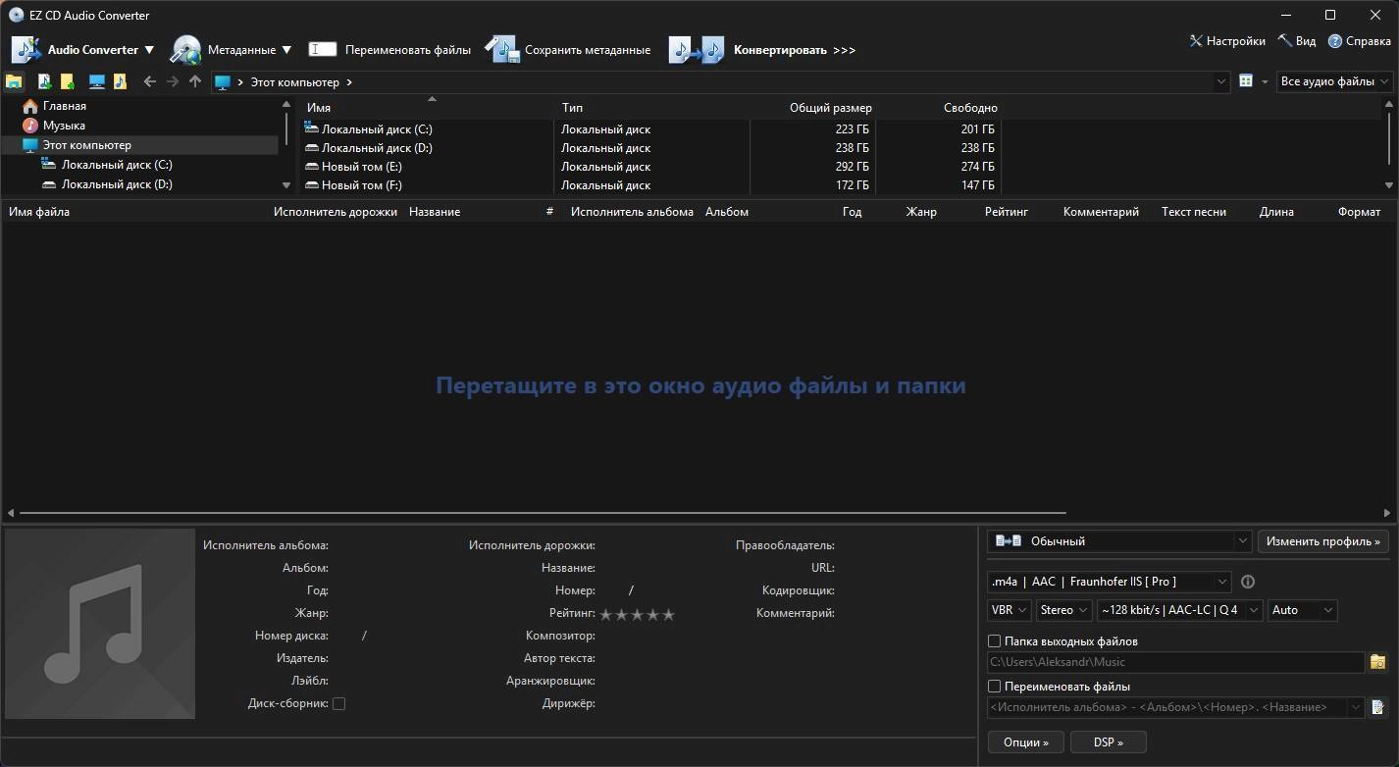Image resolution: width=1399 pixels, height=767 pixels.
Task: Open Справка help
Action: point(1359,41)
